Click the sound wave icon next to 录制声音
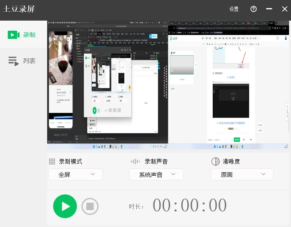The image size is (291, 227). pos(135,161)
